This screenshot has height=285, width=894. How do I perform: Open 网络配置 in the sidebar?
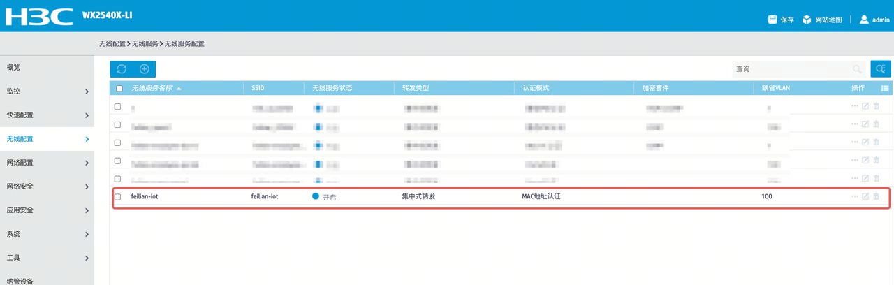point(20,163)
